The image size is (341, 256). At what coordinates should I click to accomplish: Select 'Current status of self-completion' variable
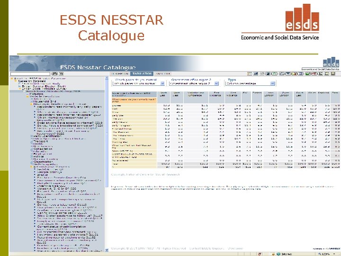click(61, 228)
